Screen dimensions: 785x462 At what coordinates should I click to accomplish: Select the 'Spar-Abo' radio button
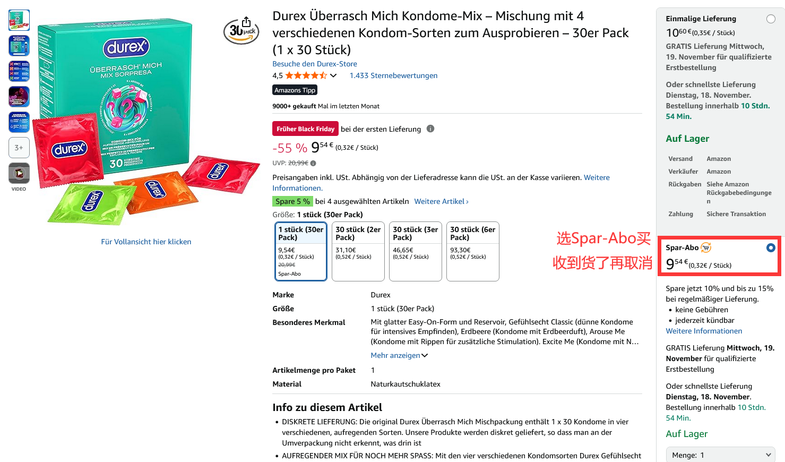pos(771,248)
